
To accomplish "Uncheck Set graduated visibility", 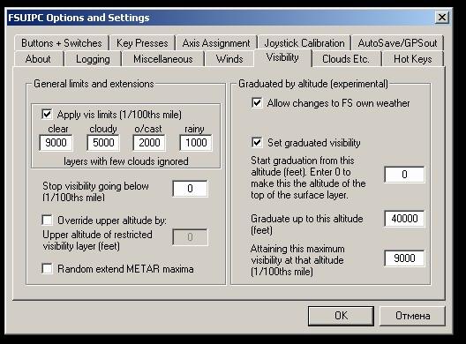I will click(257, 143).
